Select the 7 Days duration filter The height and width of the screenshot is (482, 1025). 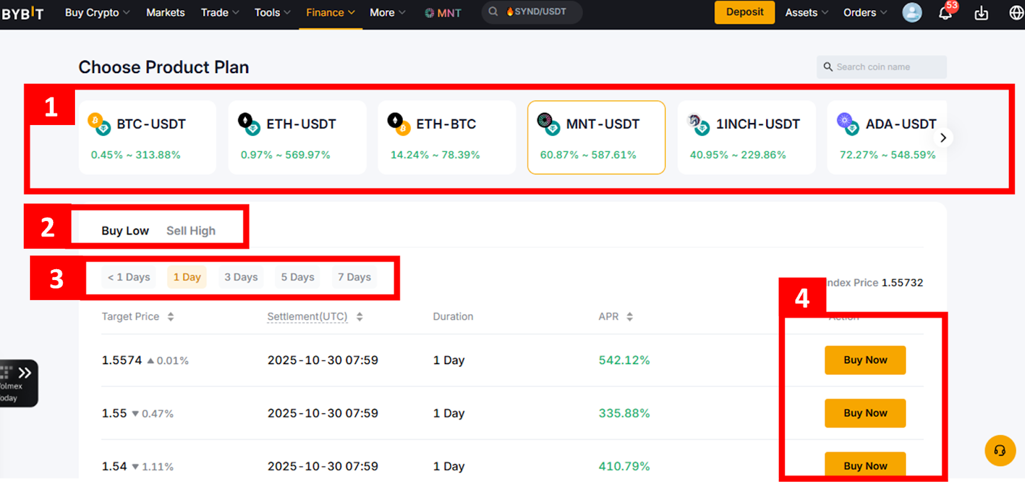click(x=354, y=277)
